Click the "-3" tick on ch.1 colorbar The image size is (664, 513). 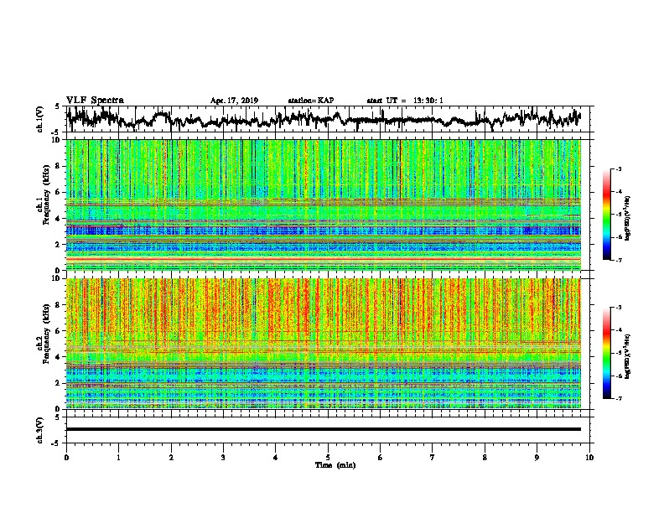(x=618, y=168)
